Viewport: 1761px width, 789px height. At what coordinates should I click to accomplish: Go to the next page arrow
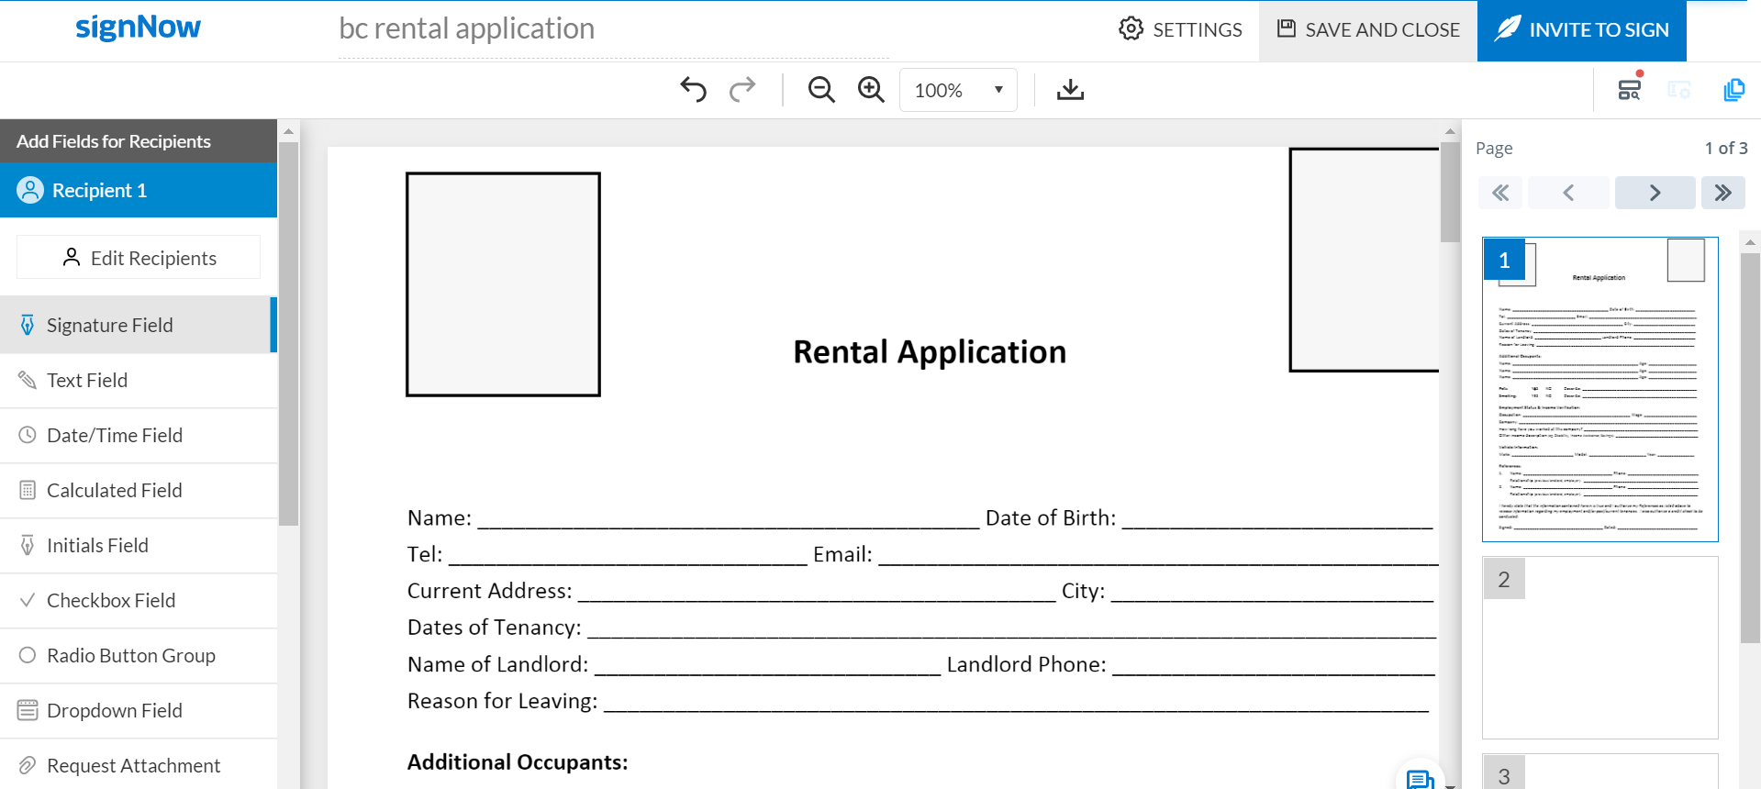(1655, 193)
